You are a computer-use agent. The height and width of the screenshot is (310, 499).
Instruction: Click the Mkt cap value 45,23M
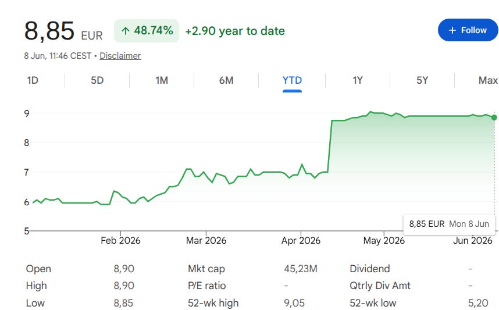(x=301, y=269)
